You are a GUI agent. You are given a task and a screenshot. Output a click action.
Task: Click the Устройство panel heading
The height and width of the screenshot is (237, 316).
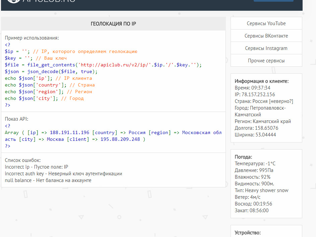point(248,233)
